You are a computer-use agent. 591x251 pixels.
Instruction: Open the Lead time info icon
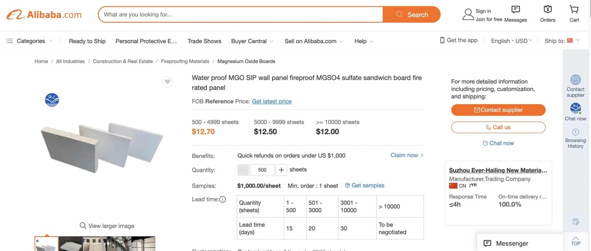point(222,199)
